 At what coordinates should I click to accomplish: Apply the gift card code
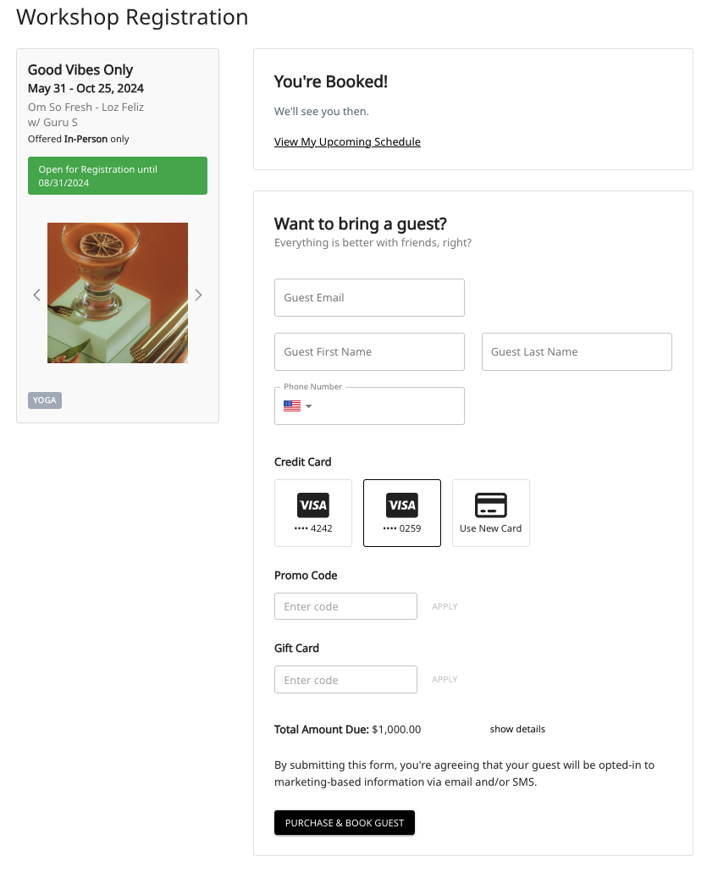(445, 679)
